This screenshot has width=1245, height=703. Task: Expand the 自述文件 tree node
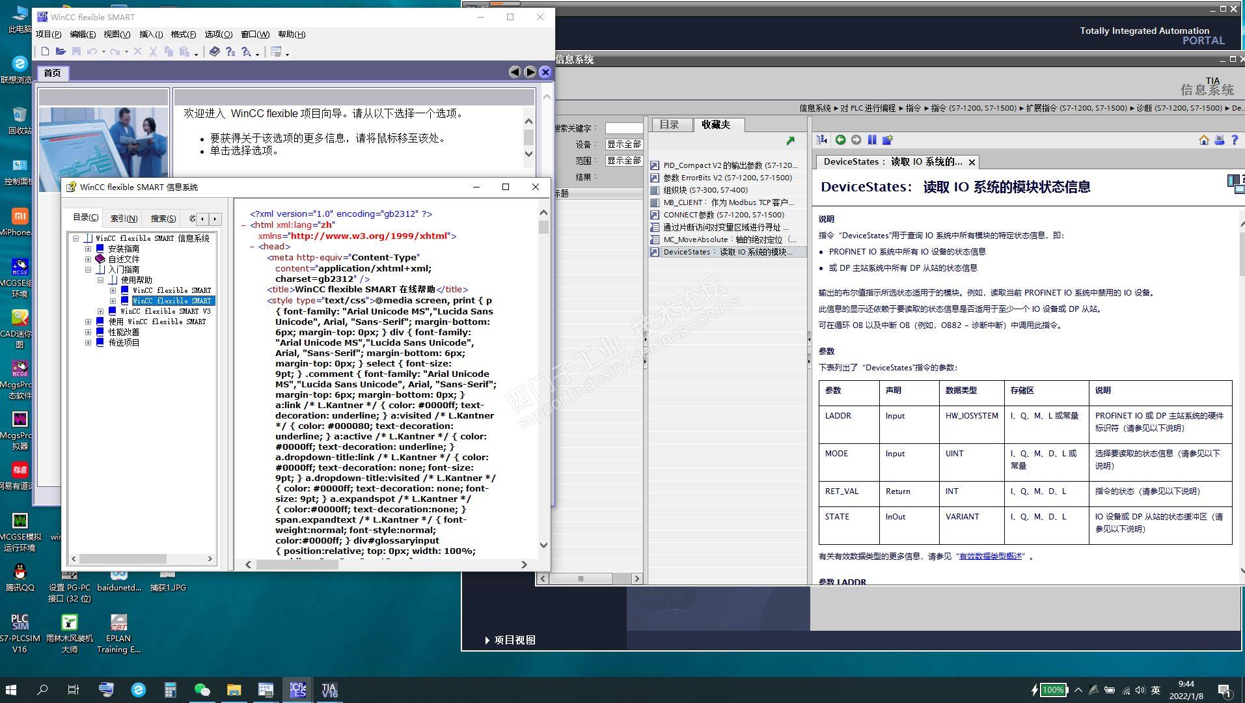89,259
